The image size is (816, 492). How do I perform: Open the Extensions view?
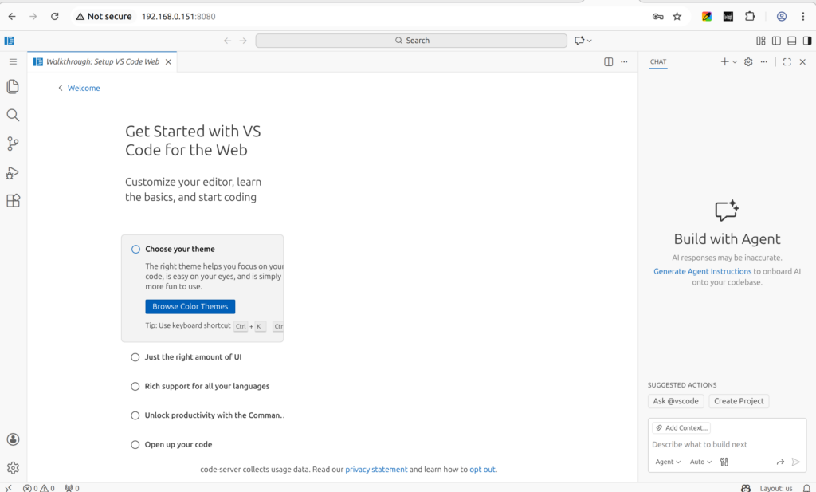(x=13, y=201)
